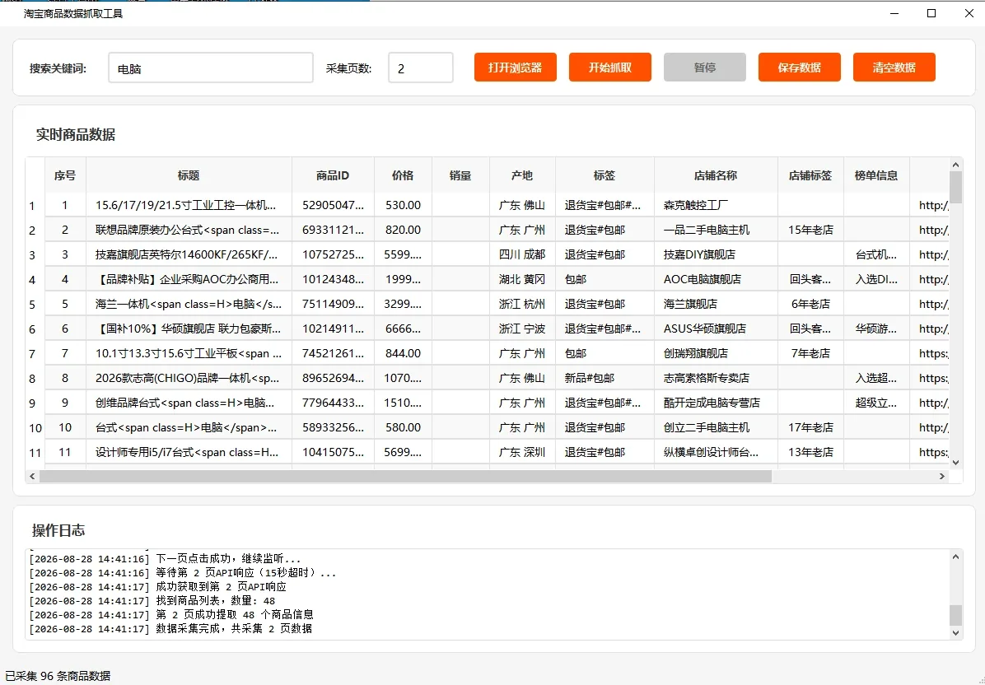This screenshot has height=685, width=985.
Task: Select title cell 技嘉旗舰店英特尔14600KF
Action: pyautogui.click(x=189, y=254)
